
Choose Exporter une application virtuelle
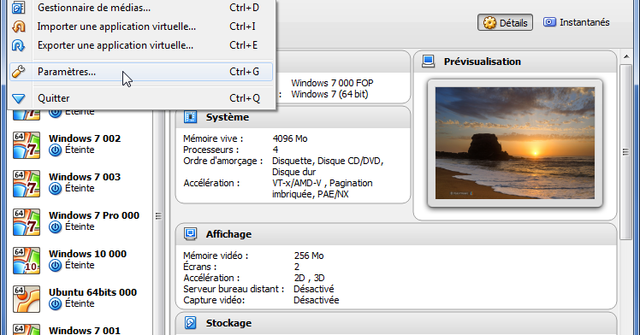(x=141, y=45)
